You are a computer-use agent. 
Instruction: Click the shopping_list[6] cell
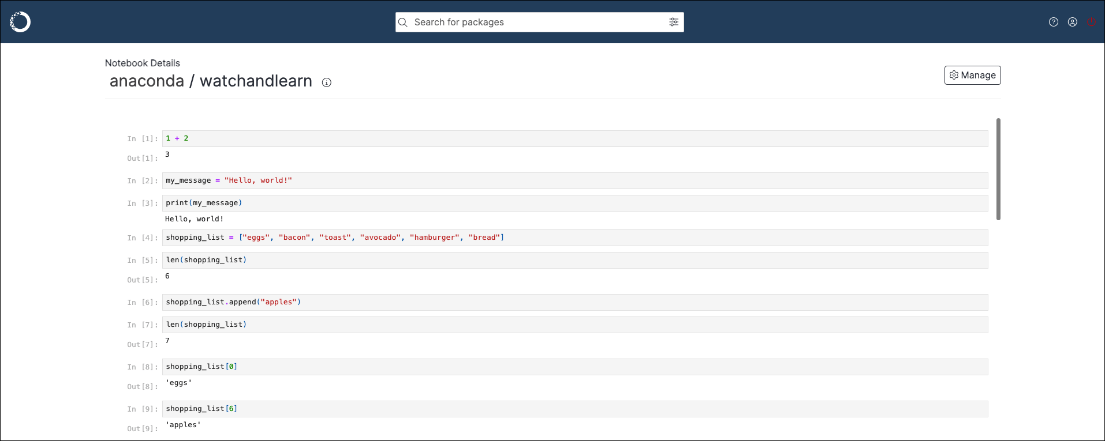tap(575, 409)
